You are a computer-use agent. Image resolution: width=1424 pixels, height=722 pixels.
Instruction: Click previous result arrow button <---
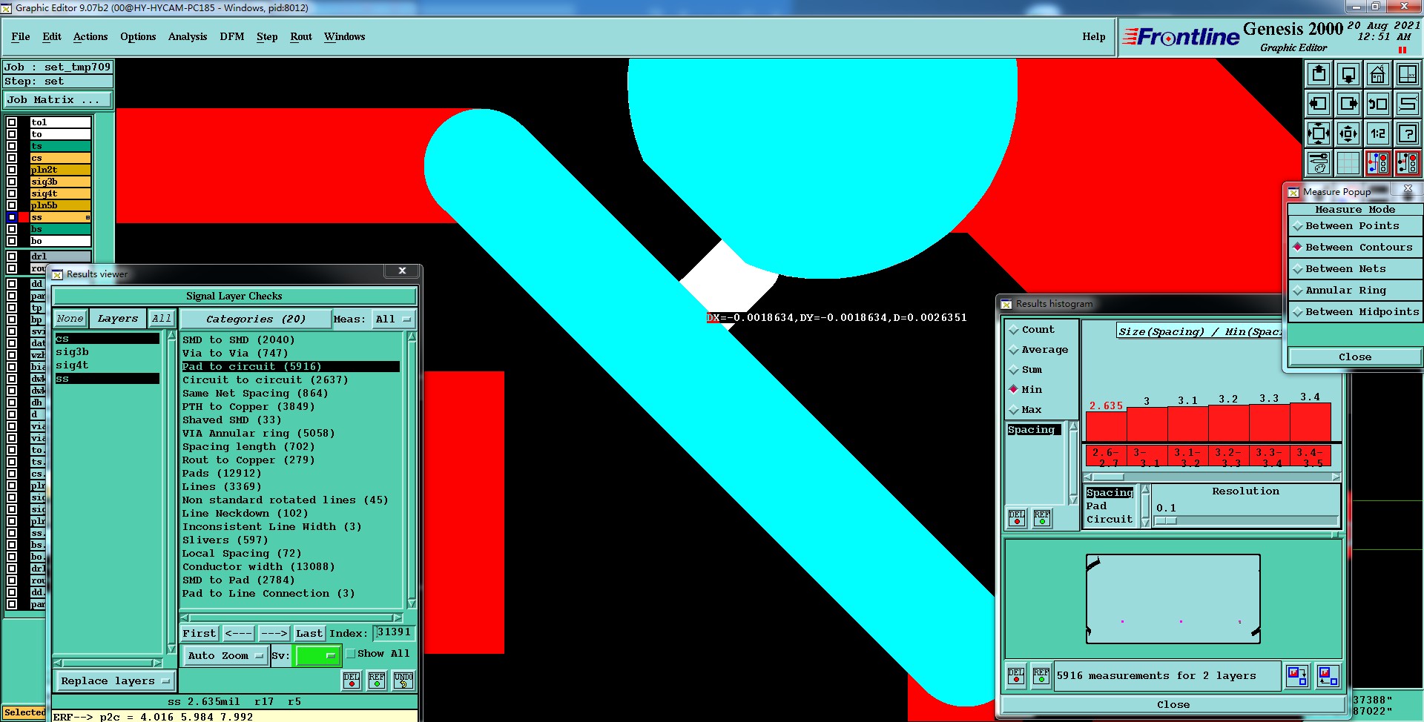click(x=238, y=634)
